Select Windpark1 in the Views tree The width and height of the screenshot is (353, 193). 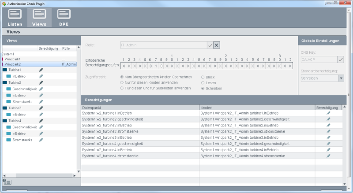click(13, 59)
